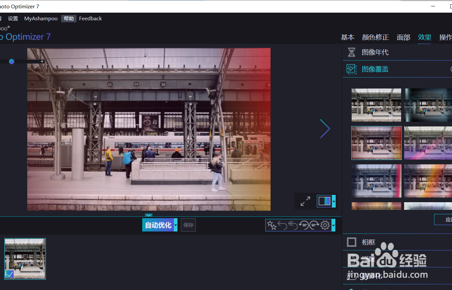Image resolution: width=452 pixels, height=290 pixels.
Task: Select the dark teal vignette overlay thumbnail
Action: coord(428,105)
